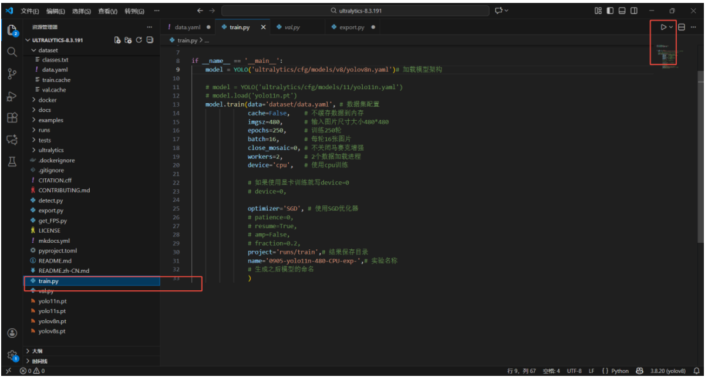Open the notifications bell in status bar

(697, 371)
